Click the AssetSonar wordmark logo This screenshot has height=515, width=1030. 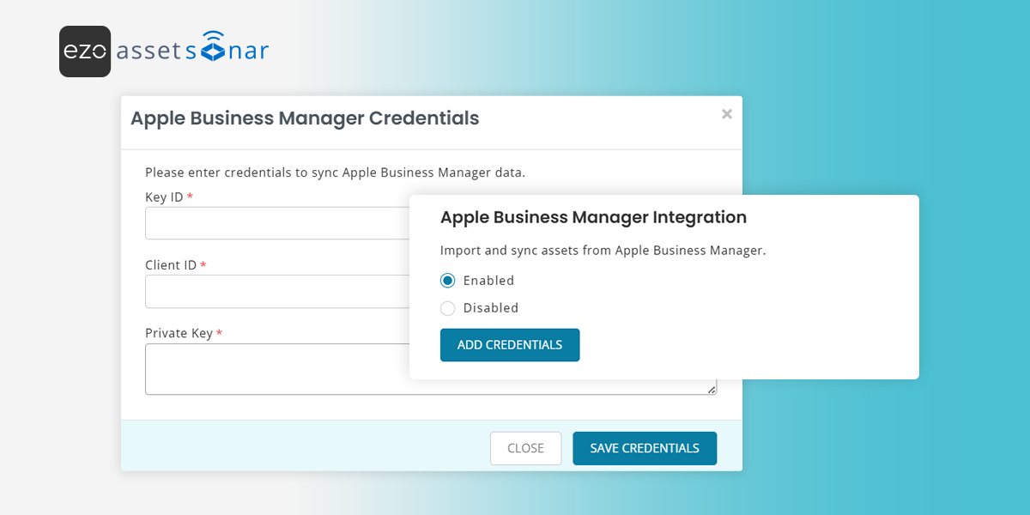pyautogui.click(x=192, y=51)
